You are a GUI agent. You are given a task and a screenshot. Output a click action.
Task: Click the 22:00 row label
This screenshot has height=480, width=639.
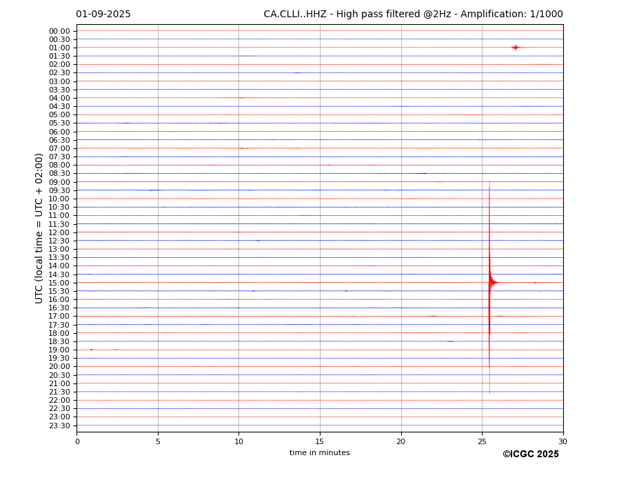[59, 401]
